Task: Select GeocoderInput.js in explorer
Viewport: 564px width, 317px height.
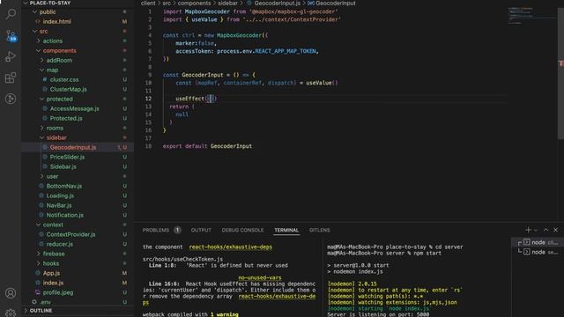Action: (73, 147)
